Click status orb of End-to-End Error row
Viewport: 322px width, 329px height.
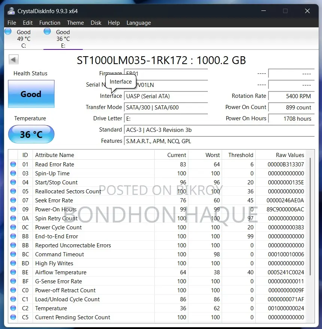tap(13, 236)
